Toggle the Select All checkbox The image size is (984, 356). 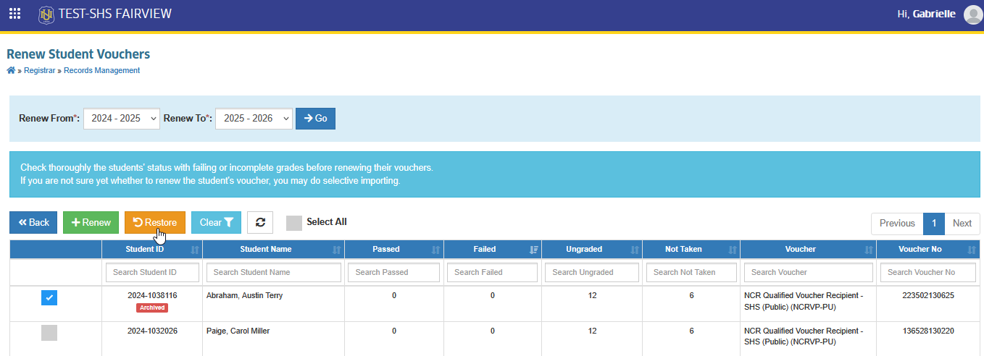294,223
